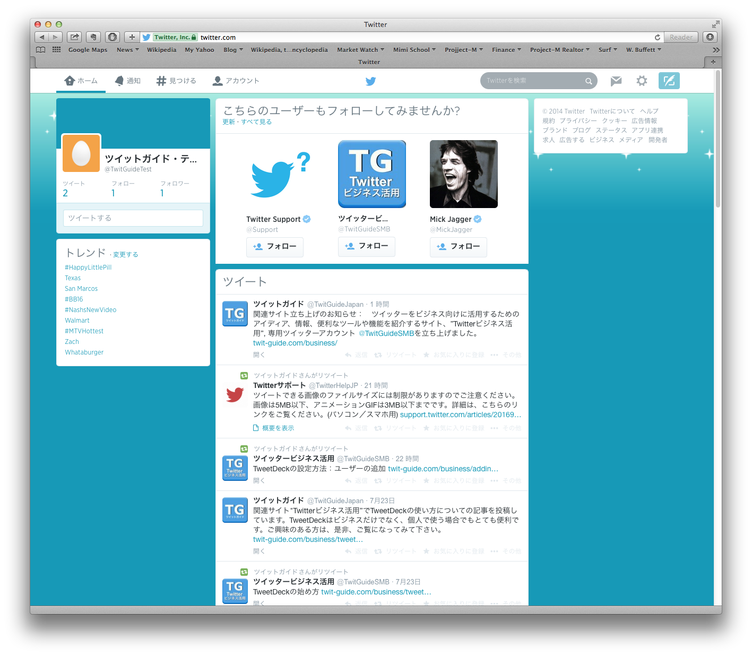Screen dimensions: 752x656
Task: Click the Safari forward arrow button
Action: (x=56, y=37)
